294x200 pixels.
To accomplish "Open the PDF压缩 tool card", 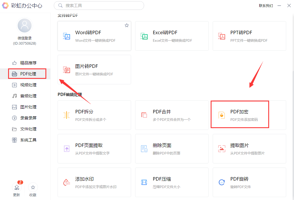I will [172, 182].
